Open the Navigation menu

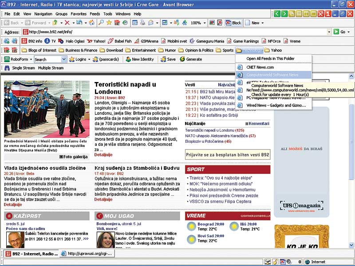[x=43, y=14]
